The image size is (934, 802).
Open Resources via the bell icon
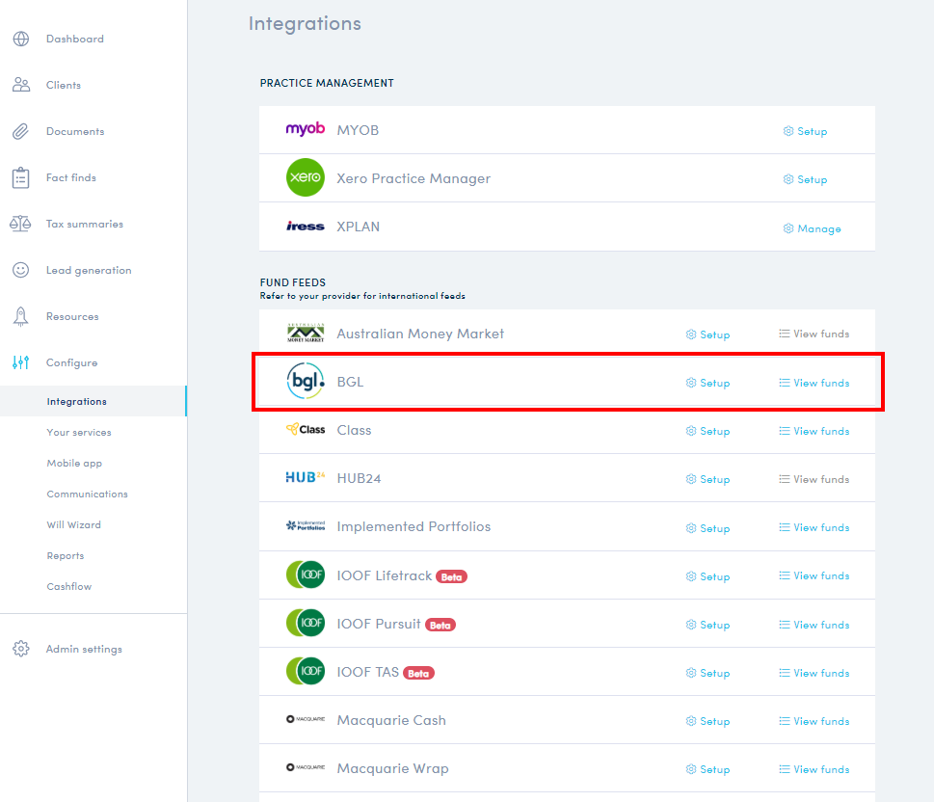pyautogui.click(x=21, y=316)
